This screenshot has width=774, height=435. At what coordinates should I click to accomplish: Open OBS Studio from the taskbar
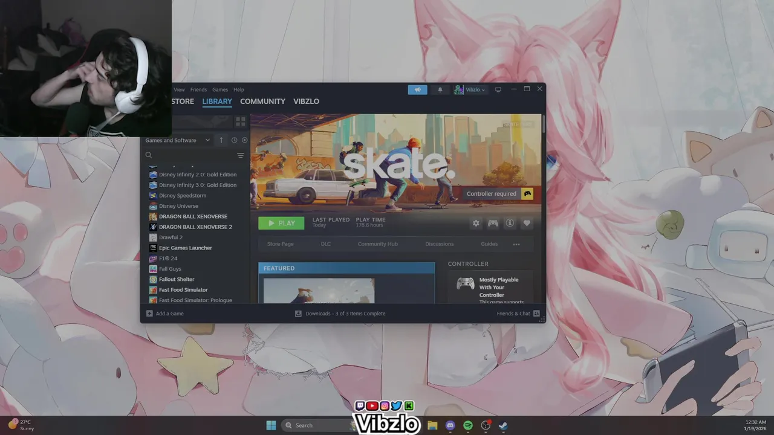486,425
